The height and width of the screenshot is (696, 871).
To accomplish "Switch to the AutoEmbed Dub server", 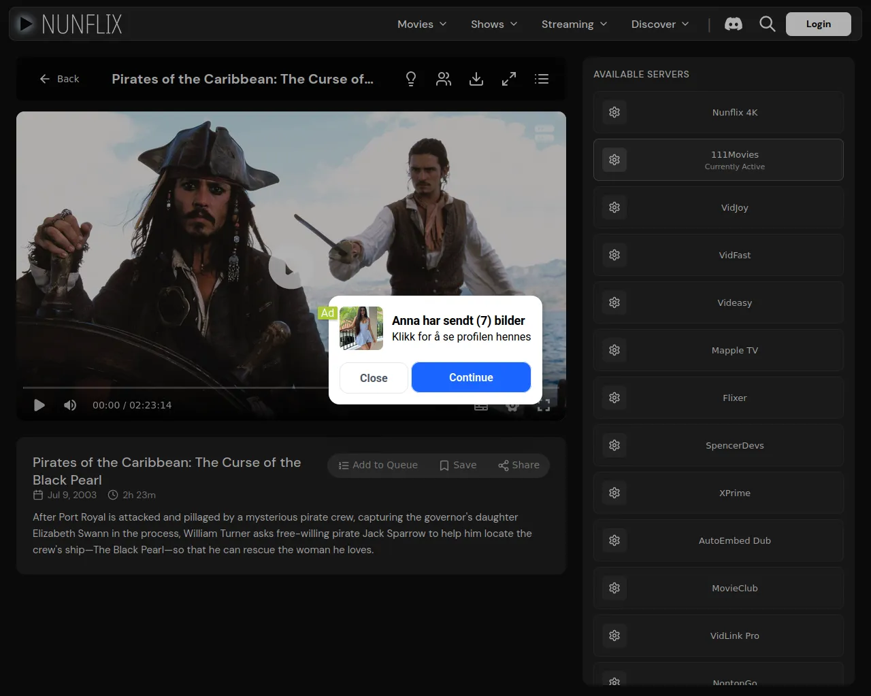I will click(719, 540).
